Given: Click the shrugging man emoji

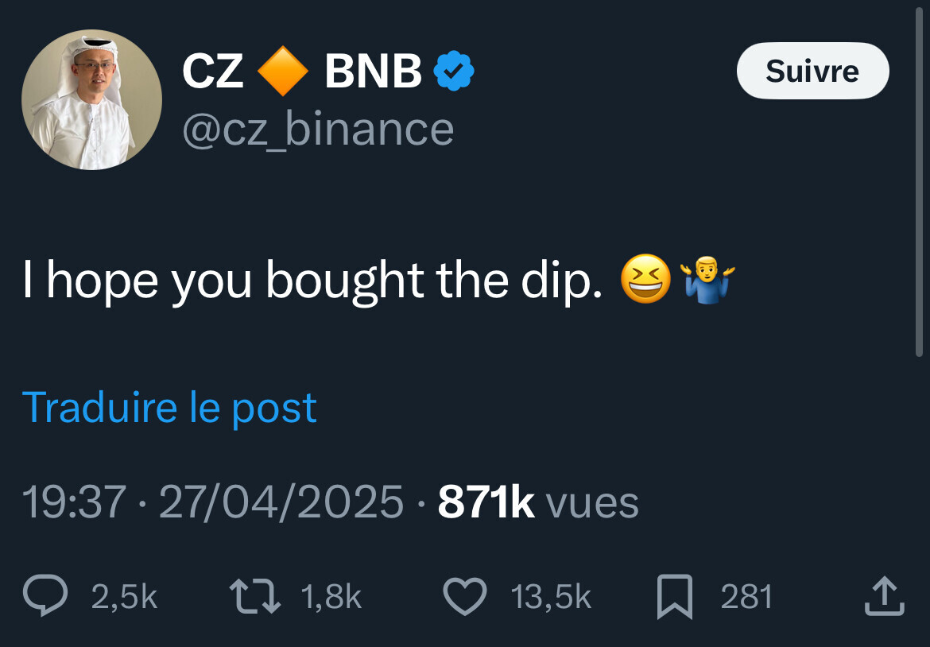Looking at the screenshot, I should [708, 281].
